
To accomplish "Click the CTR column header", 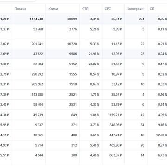I will click(x=85, y=9).
